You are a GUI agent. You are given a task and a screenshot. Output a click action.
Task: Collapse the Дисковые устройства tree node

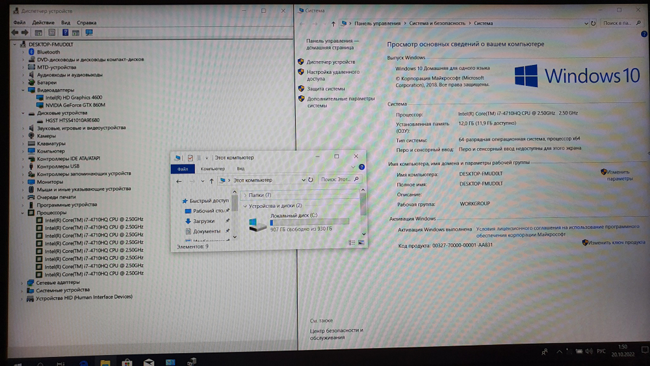click(x=23, y=112)
